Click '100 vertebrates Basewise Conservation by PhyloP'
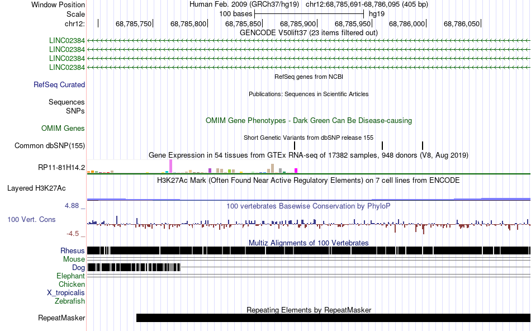Image resolution: width=531 pixels, height=331 pixels. (309, 206)
